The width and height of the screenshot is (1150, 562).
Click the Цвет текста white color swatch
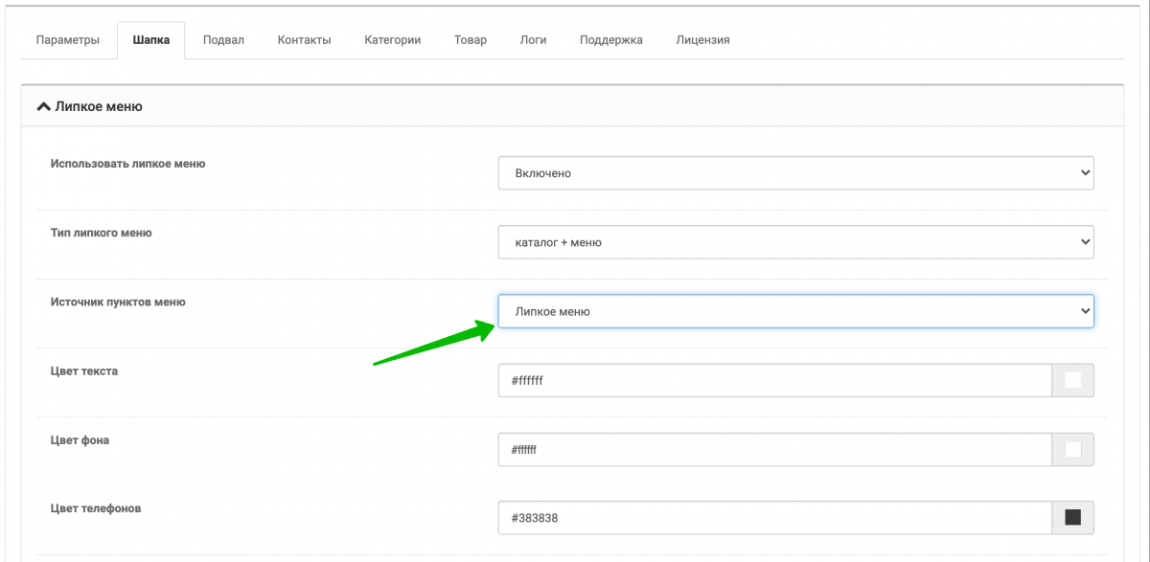coord(1072,380)
